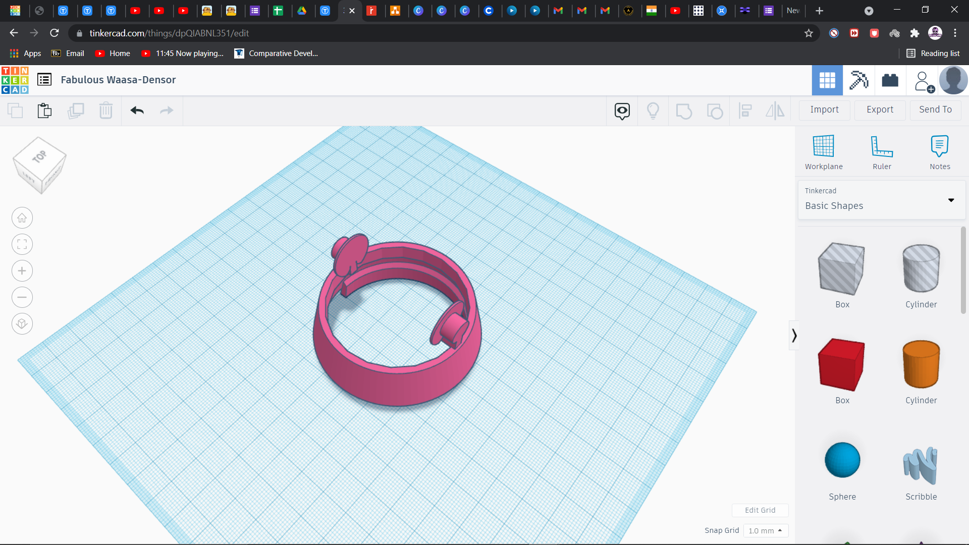969x545 pixels.
Task: Click the Workplane tool icon
Action: pyautogui.click(x=823, y=146)
